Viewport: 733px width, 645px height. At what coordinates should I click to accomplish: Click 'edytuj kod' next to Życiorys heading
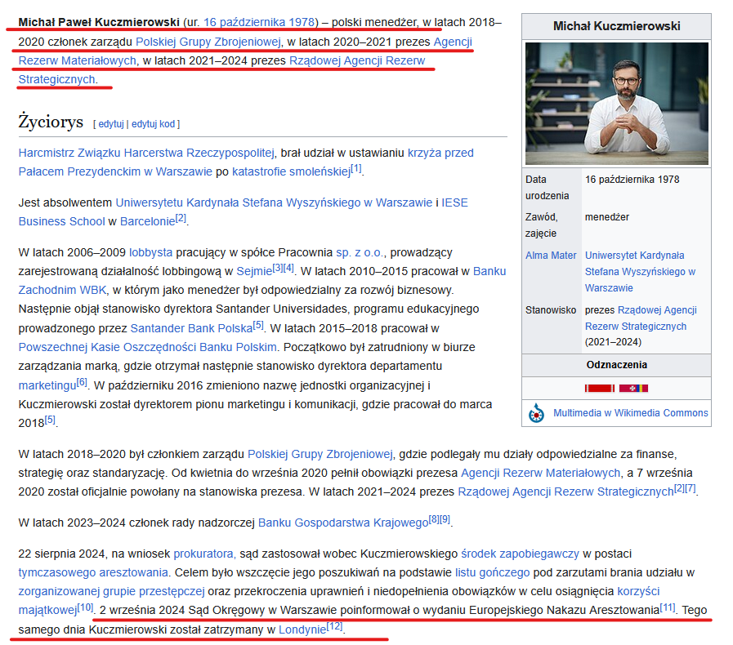(153, 124)
